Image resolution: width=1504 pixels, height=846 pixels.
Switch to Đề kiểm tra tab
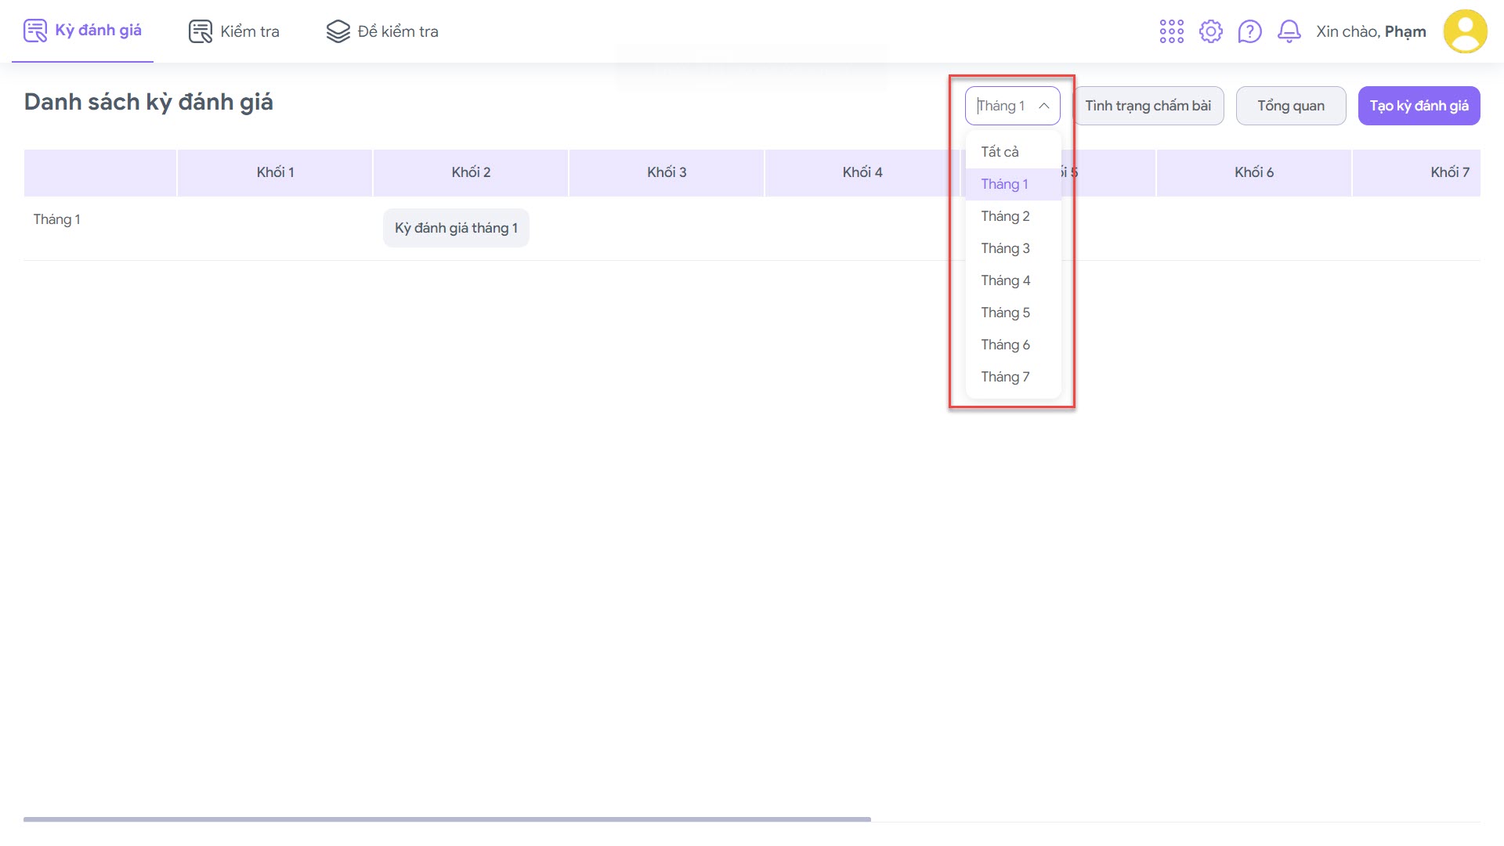coord(397,31)
